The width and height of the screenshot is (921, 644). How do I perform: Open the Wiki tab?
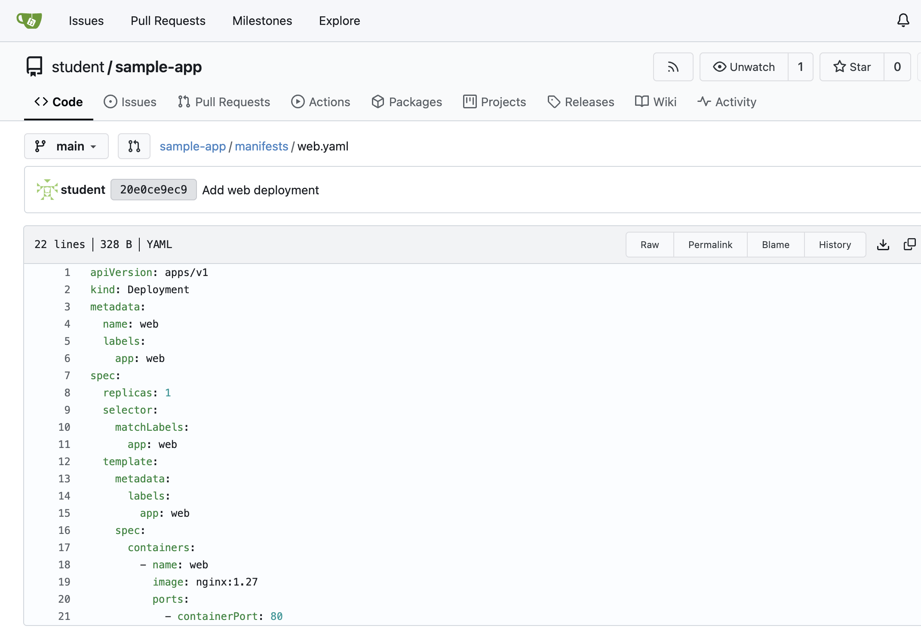point(656,102)
